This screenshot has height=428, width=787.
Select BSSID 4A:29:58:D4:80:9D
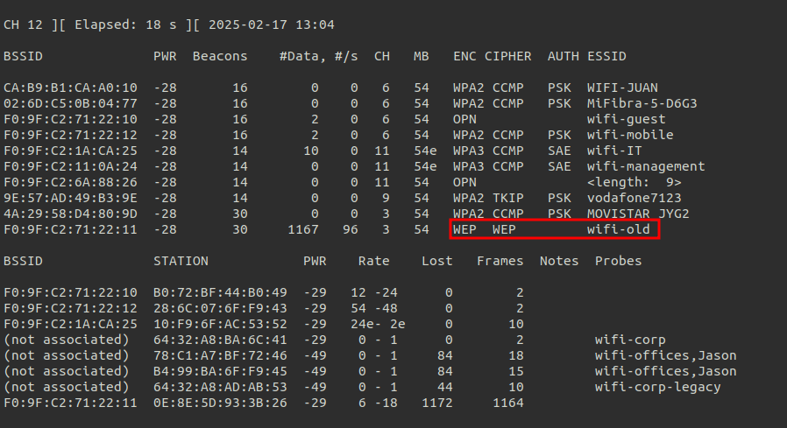point(70,214)
